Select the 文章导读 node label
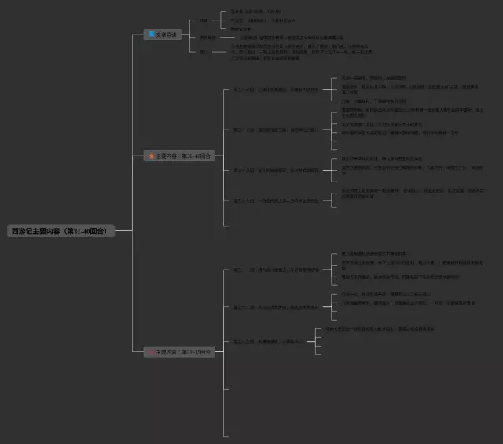 tap(166, 35)
